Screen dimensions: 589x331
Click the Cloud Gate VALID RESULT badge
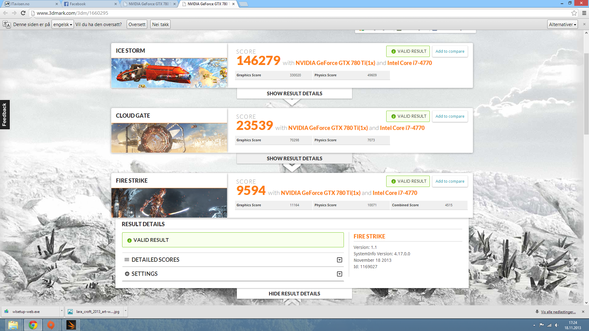[x=408, y=116]
